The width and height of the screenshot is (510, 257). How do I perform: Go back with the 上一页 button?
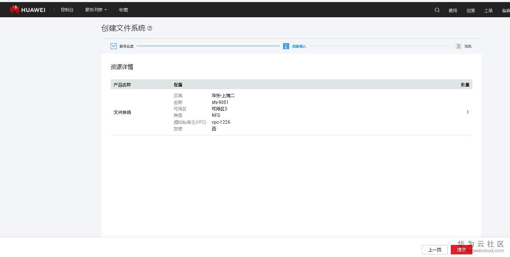[x=435, y=250]
